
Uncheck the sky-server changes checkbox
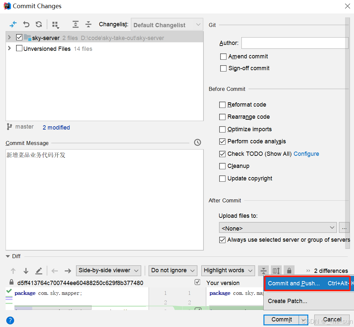click(x=19, y=37)
